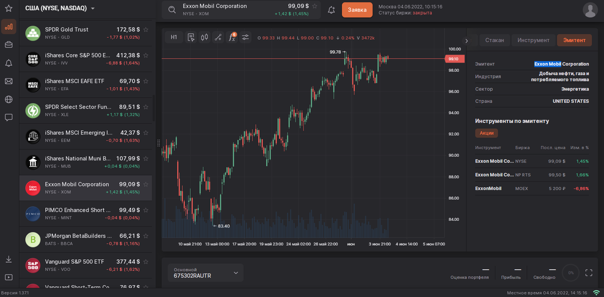Open Exxon Mobil NYSE instrument row
The height and width of the screenshot is (297, 604).
[x=532, y=161]
